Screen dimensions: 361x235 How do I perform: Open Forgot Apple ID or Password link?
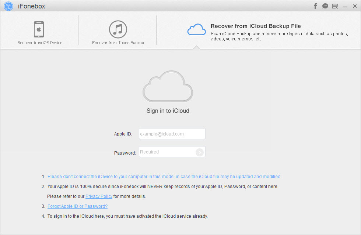pyautogui.click(x=77, y=206)
